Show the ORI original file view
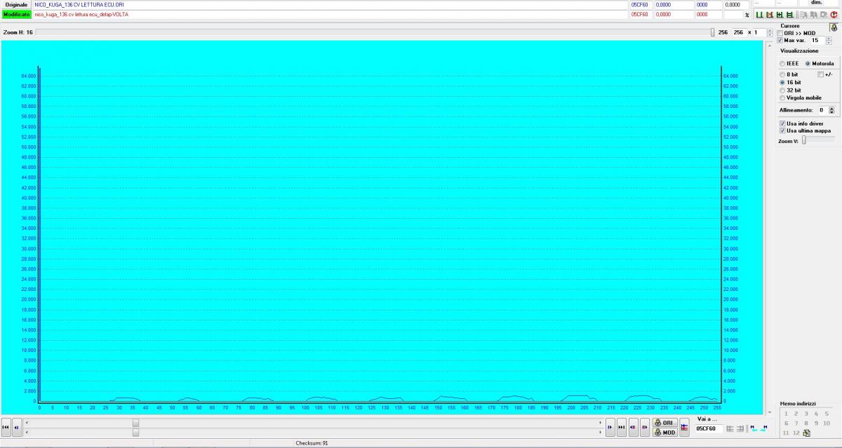Image resolution: width=842 pixels, height=448 pixels. point(665,423)
